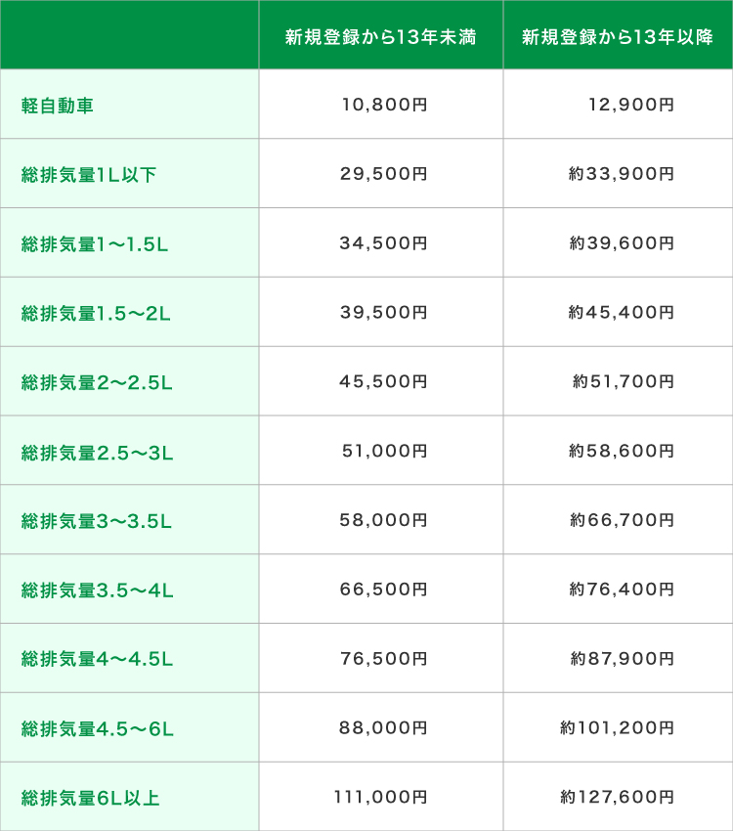This screenshot has height=831, width=733.
Task: Select the 新規登録から13年以降 column header
Action: click(x=618, y=37)
